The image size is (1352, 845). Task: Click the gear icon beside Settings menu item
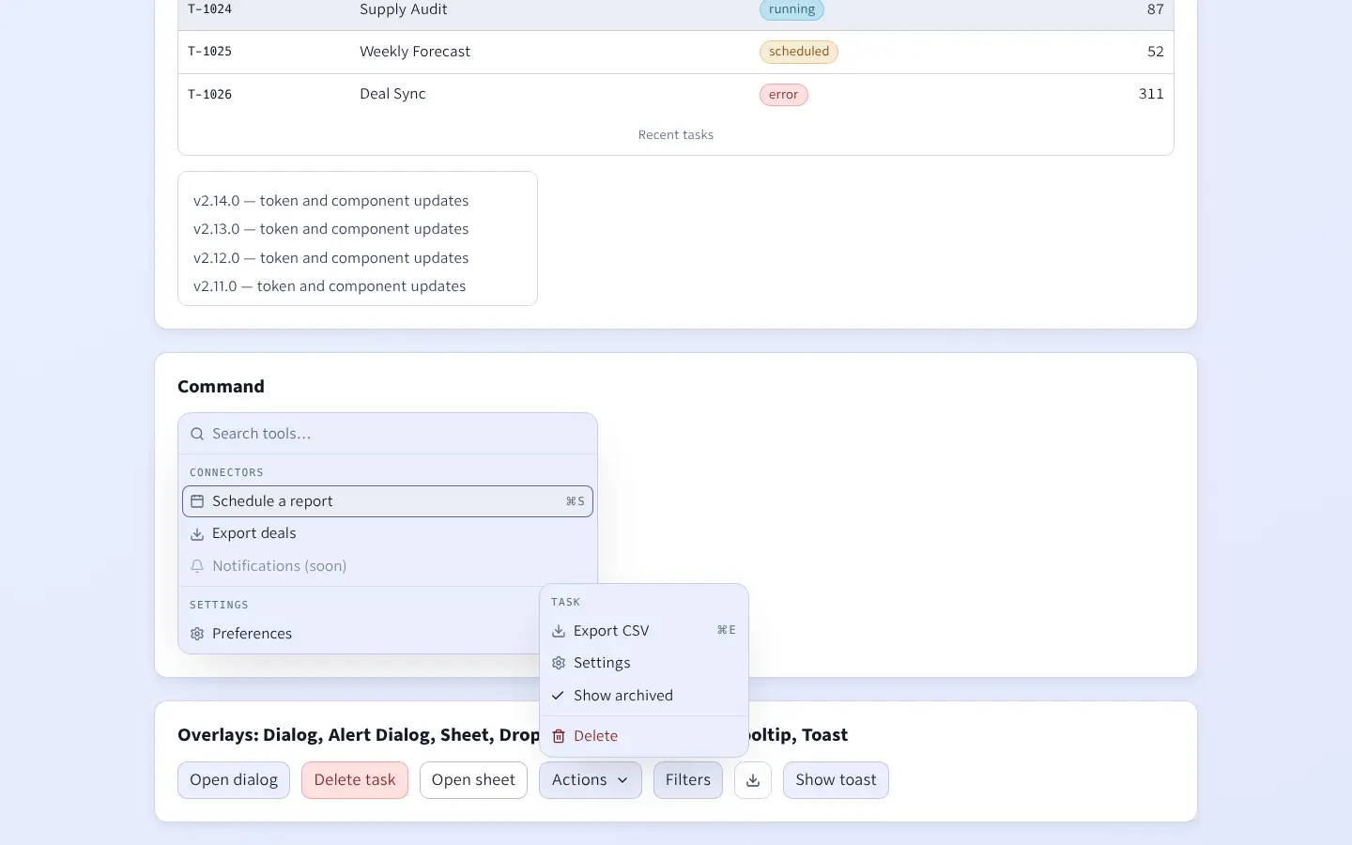(x=559, y=663)
